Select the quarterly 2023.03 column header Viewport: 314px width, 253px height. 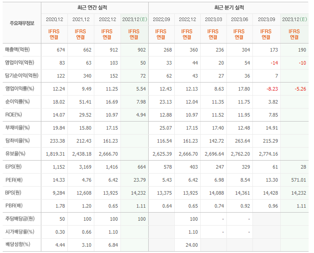[213, 19]
